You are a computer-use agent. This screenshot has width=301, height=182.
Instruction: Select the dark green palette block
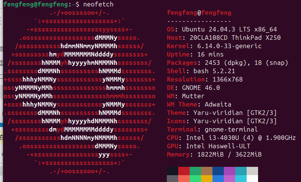(x=195, y=171)
